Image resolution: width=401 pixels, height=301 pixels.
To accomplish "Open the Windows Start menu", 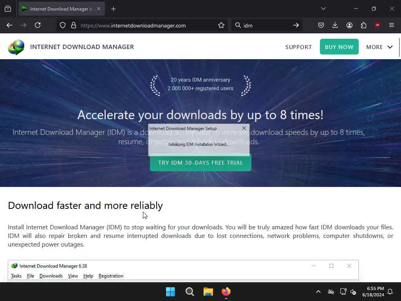I will [x=170, y=292].
